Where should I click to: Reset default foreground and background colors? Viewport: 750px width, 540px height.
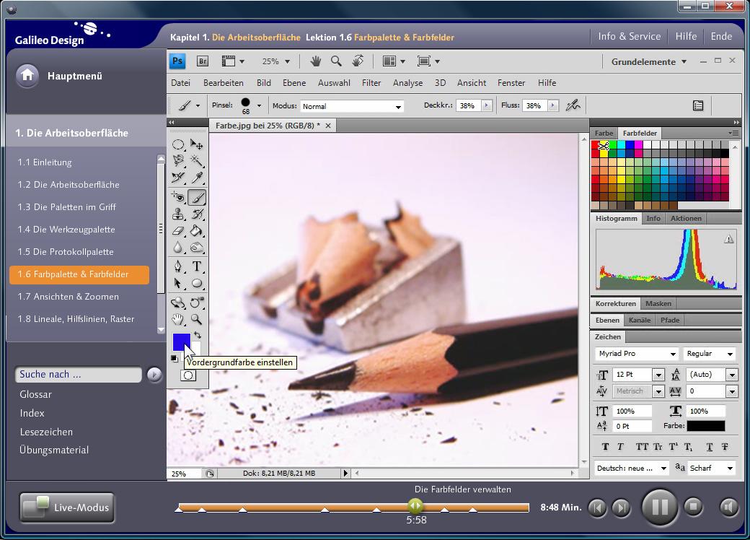[175, 358]
